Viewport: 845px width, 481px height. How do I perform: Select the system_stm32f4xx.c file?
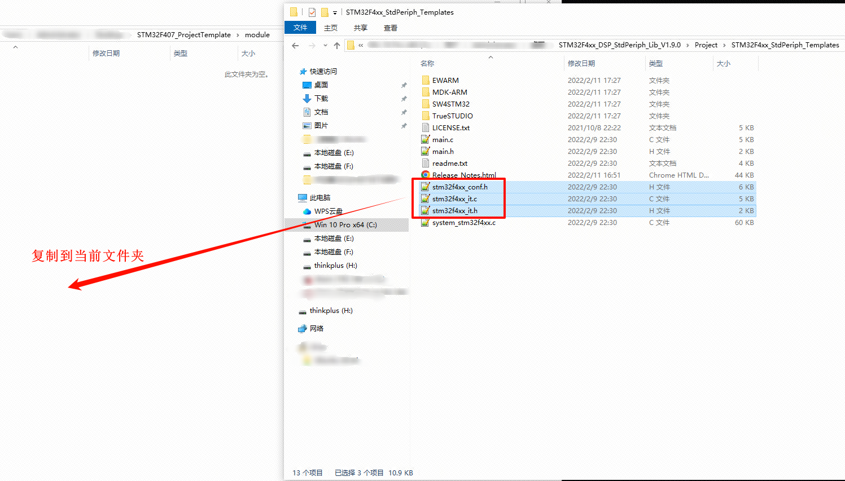[x=463, y=223]
